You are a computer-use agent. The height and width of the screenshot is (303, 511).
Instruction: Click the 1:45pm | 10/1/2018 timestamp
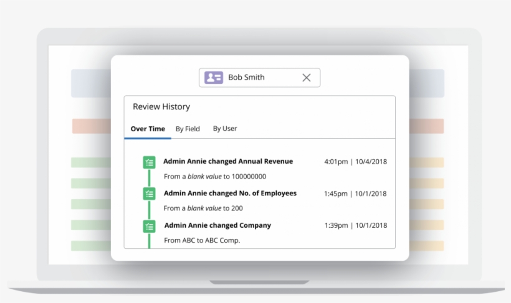click(355, 193)
